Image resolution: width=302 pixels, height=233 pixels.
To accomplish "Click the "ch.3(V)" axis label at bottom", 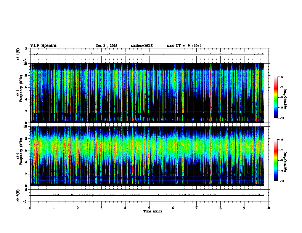I will point(18,195).
